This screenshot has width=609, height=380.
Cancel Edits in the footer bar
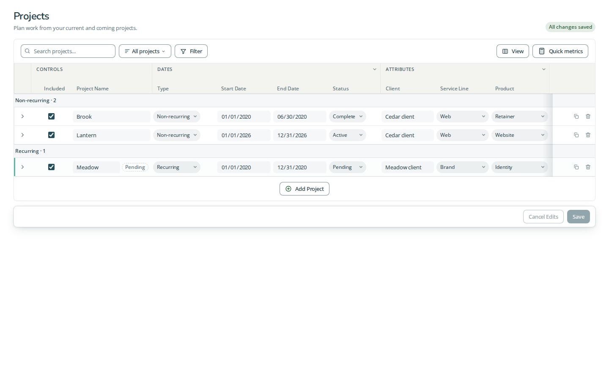point(543,217)
